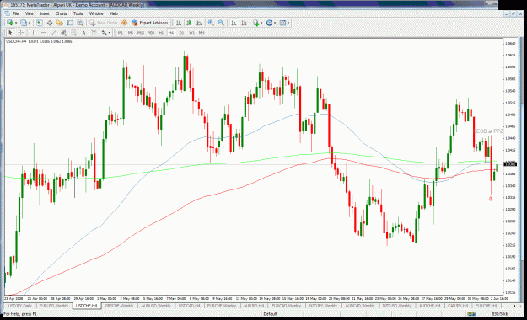This screenshot has width=527, height=320.
Task: Switch chart to candlesticks icon
Action: click(x=189, y=23)
